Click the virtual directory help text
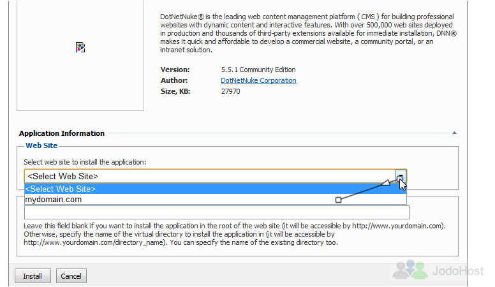The image size is (495, 287). coord(235,234)
